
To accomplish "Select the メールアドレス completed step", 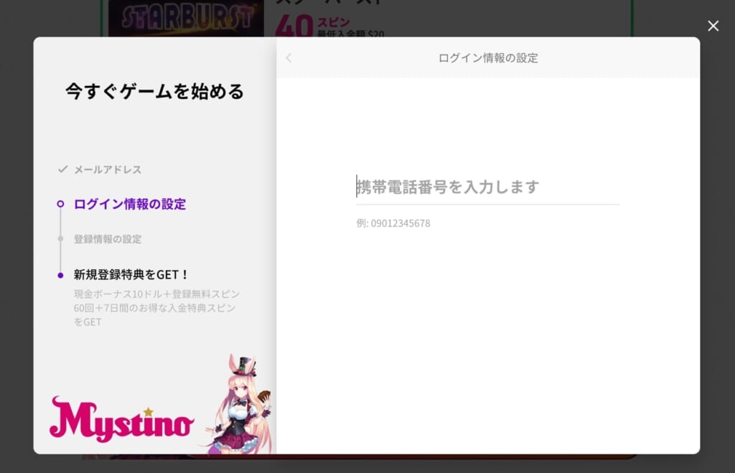I will [x=108, y=169].
